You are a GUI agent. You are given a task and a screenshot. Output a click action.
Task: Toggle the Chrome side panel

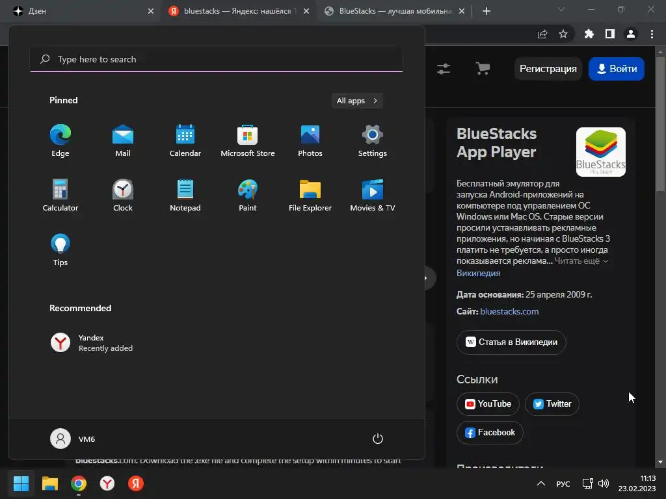click(x=610, y=34)
